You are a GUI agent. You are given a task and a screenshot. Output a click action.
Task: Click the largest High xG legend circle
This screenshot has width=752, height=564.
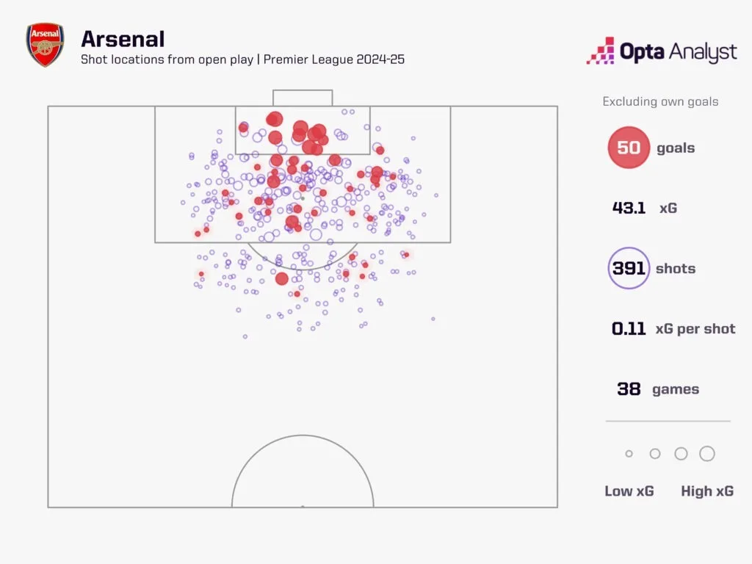click(707, 454)
